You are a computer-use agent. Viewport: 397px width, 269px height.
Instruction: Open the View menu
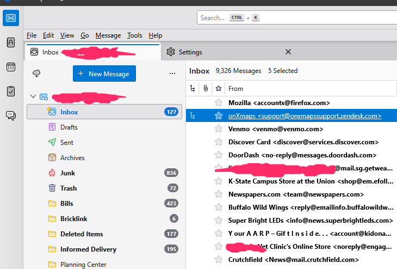[x=67, y=35]
